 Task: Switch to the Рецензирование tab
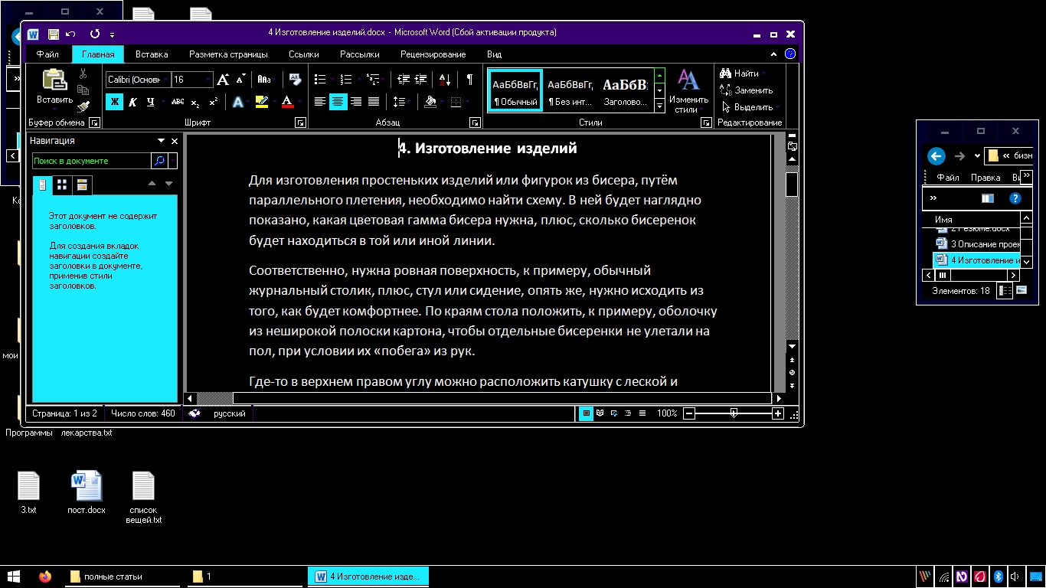pyautogui.click(x=433, y=54)
